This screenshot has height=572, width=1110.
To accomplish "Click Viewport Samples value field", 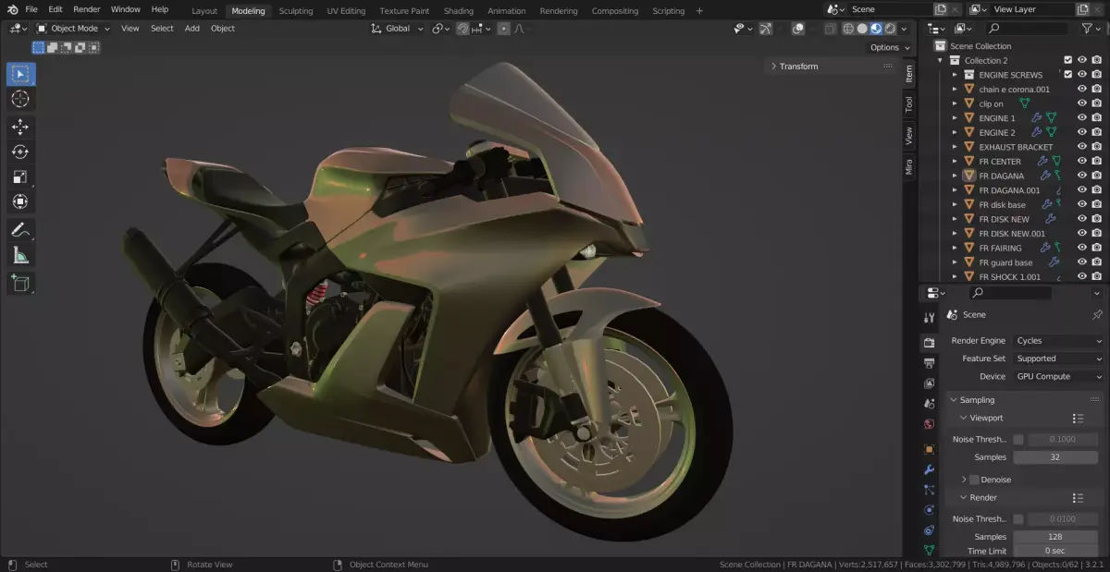I will [x=1055, y=457].
